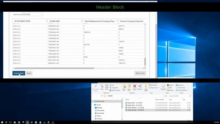Click Pin to Quick access in Explorer ribbon
Image resolution: width=220 pixels, height=124 pixels.
[96, 88]
